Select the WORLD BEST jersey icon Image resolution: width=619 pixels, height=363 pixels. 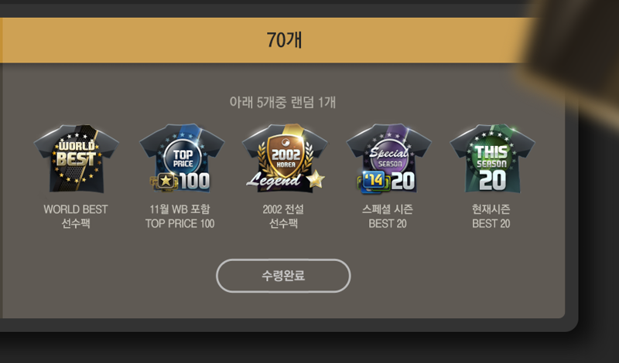point(76,159)
